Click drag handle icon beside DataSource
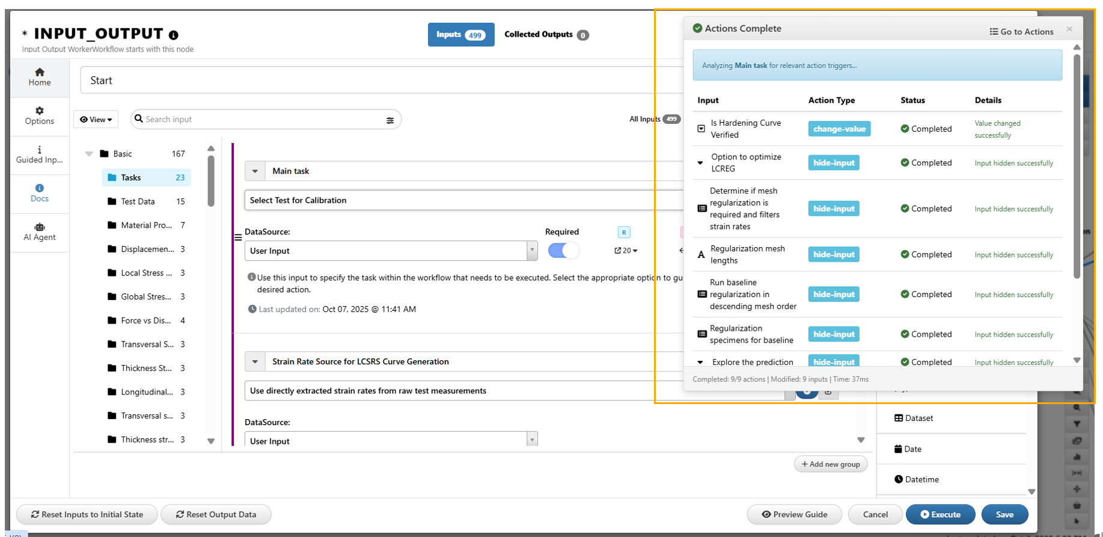 [x=238, y=238]
